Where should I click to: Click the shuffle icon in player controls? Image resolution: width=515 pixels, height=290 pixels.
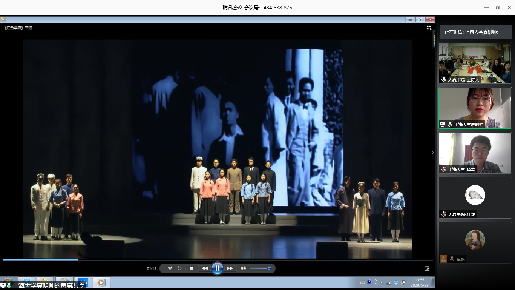click(170, 268)
